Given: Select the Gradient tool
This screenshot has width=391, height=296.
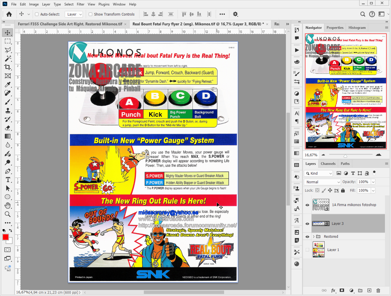Looking at the screenshot, I should [x=8, y=136].
